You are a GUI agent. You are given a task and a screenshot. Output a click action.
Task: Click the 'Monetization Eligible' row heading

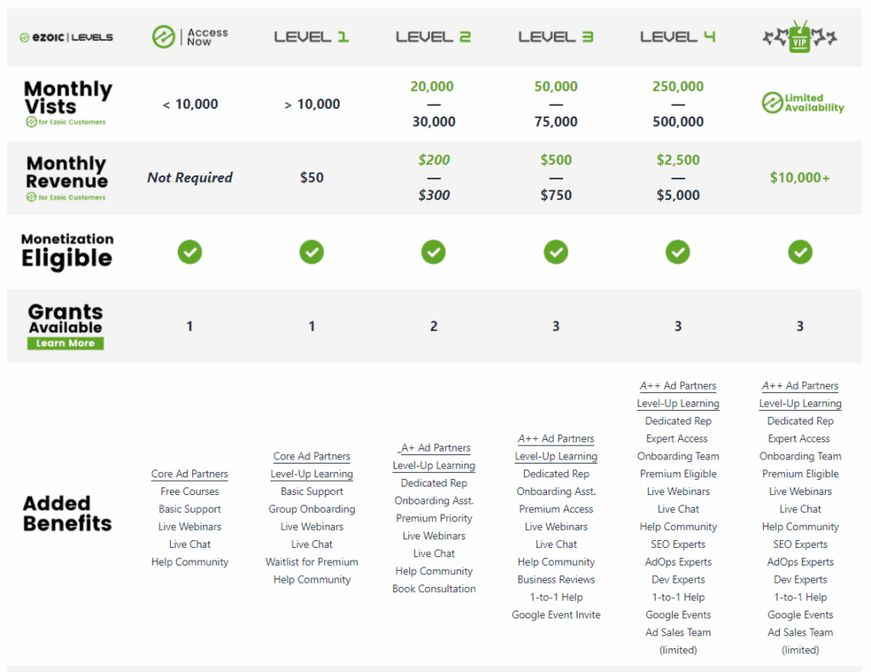point(67,251)
